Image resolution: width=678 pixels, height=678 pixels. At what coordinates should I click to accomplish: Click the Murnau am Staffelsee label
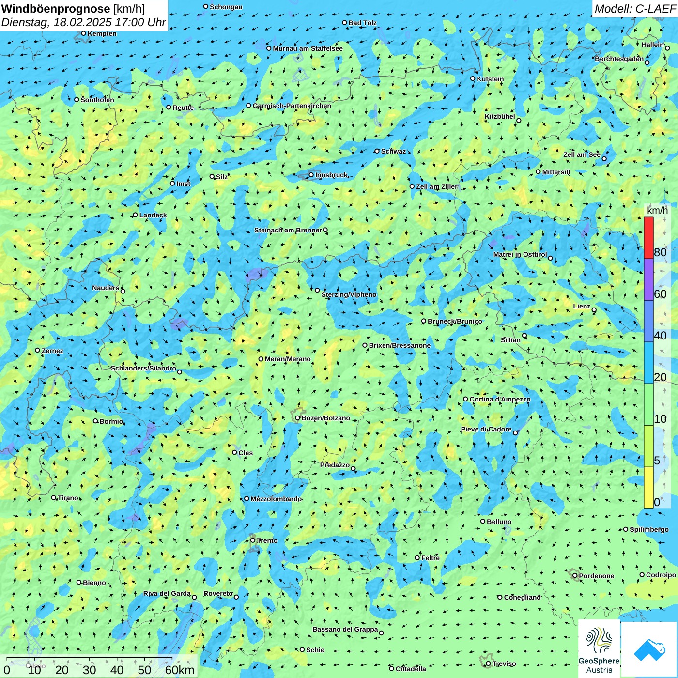pos(308,48)
